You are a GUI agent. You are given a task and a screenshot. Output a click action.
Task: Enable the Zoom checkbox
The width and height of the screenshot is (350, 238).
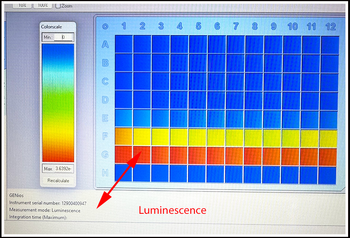[58, 6]
